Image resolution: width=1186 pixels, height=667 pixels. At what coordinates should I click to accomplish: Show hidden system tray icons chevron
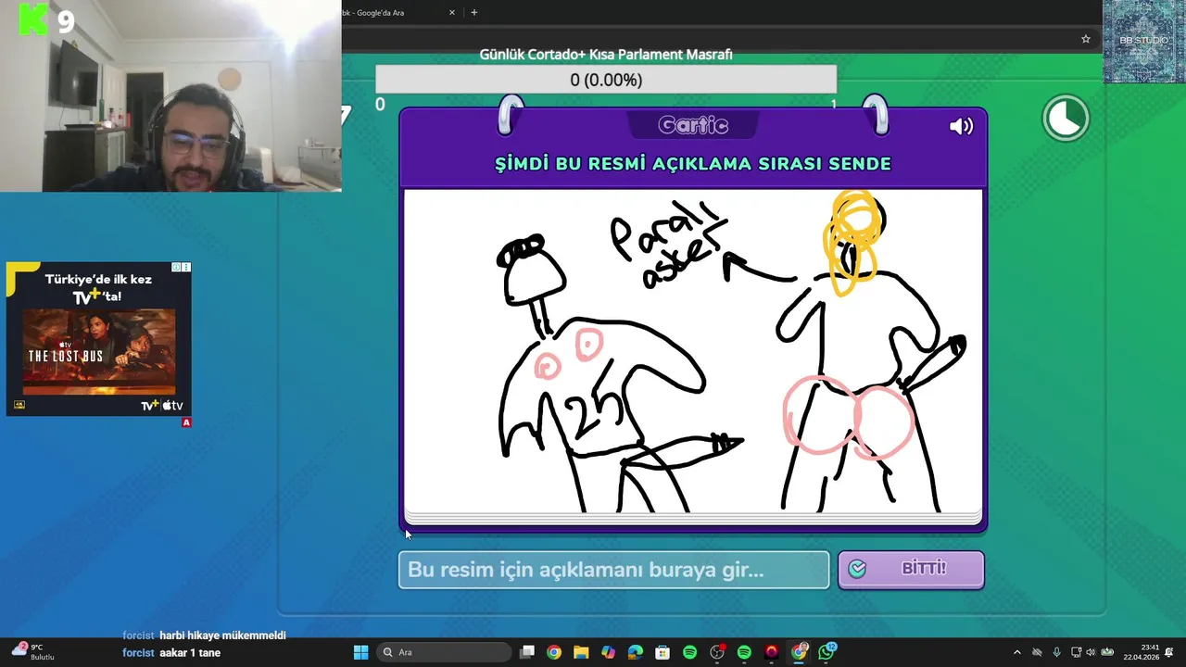coord(1017,652)
